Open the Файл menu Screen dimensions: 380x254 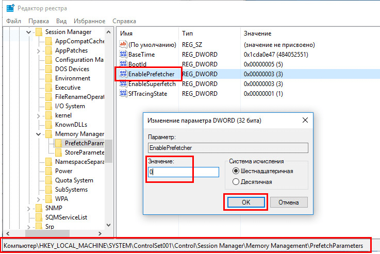[x=13, y=21]
